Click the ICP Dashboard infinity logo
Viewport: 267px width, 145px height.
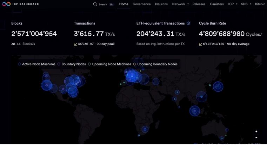6,4
